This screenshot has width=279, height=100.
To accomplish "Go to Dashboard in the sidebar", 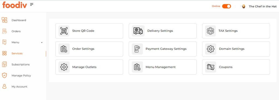I will [x=19, y=20].
